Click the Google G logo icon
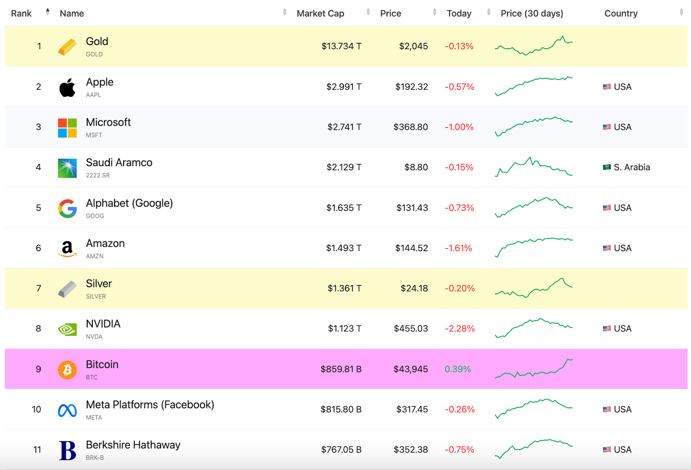This screenshot has width=691, height=470. tap(67, 208)
